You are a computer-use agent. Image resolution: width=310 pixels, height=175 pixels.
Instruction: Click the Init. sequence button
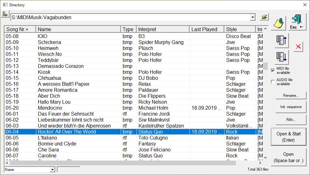point(291,107)
